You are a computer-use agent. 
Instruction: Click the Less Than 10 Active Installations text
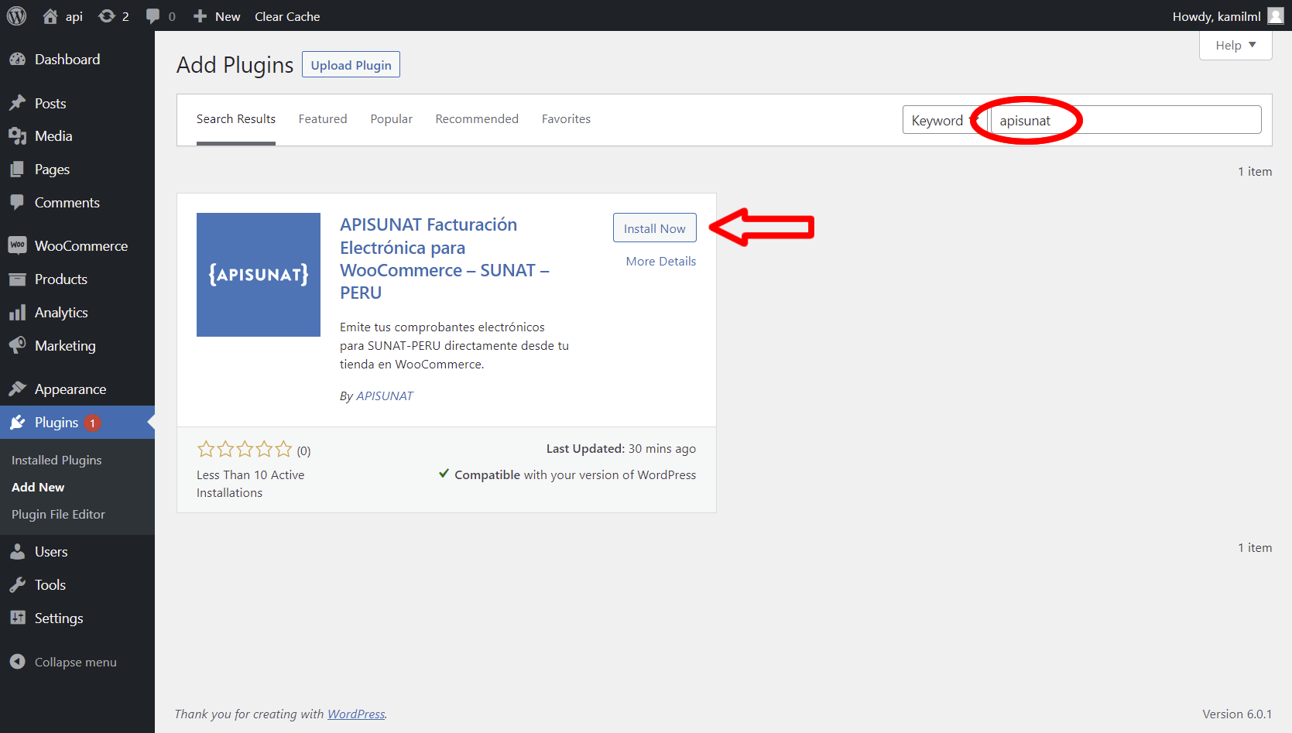[251, 484]
